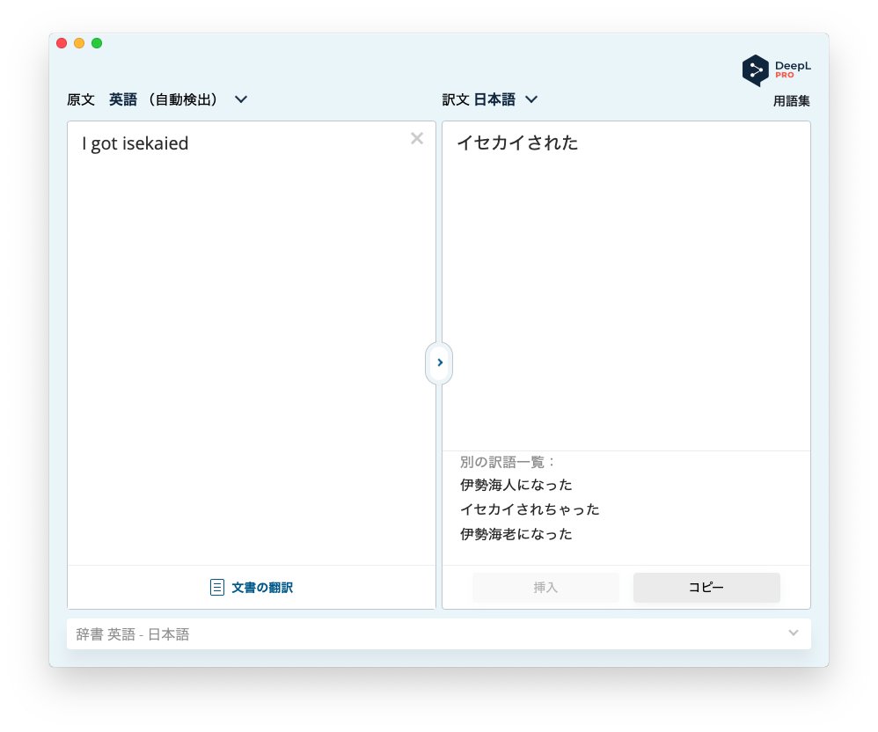Maximize the window with the green button

tap(97, 43)
